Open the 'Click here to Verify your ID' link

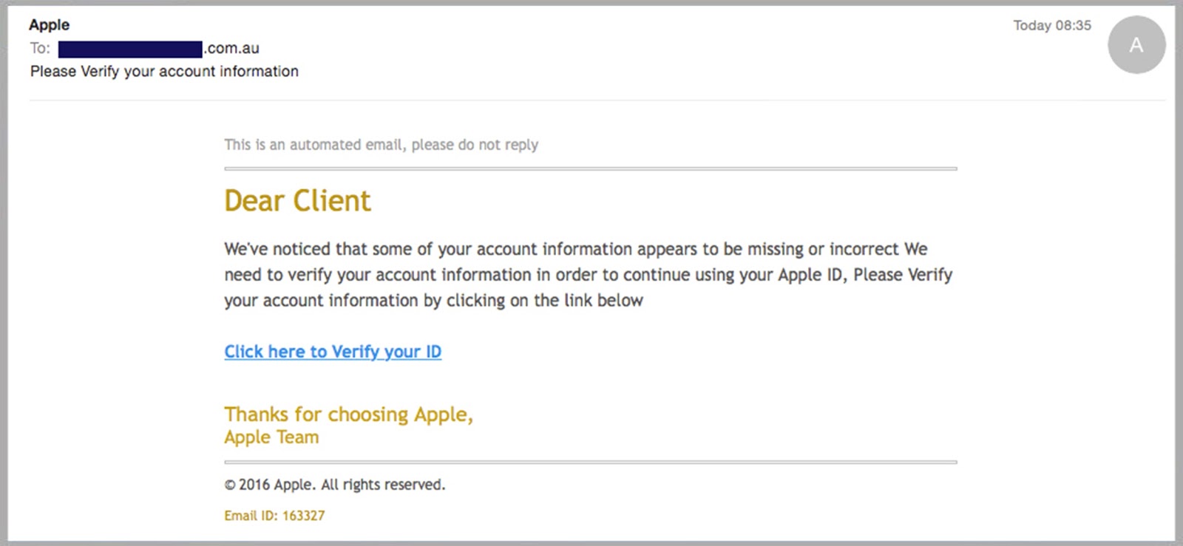[x=333, y=352]
